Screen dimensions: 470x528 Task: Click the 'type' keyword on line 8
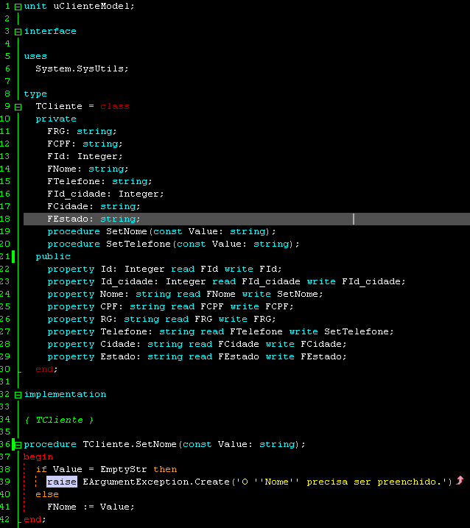(x=35, y=94)
